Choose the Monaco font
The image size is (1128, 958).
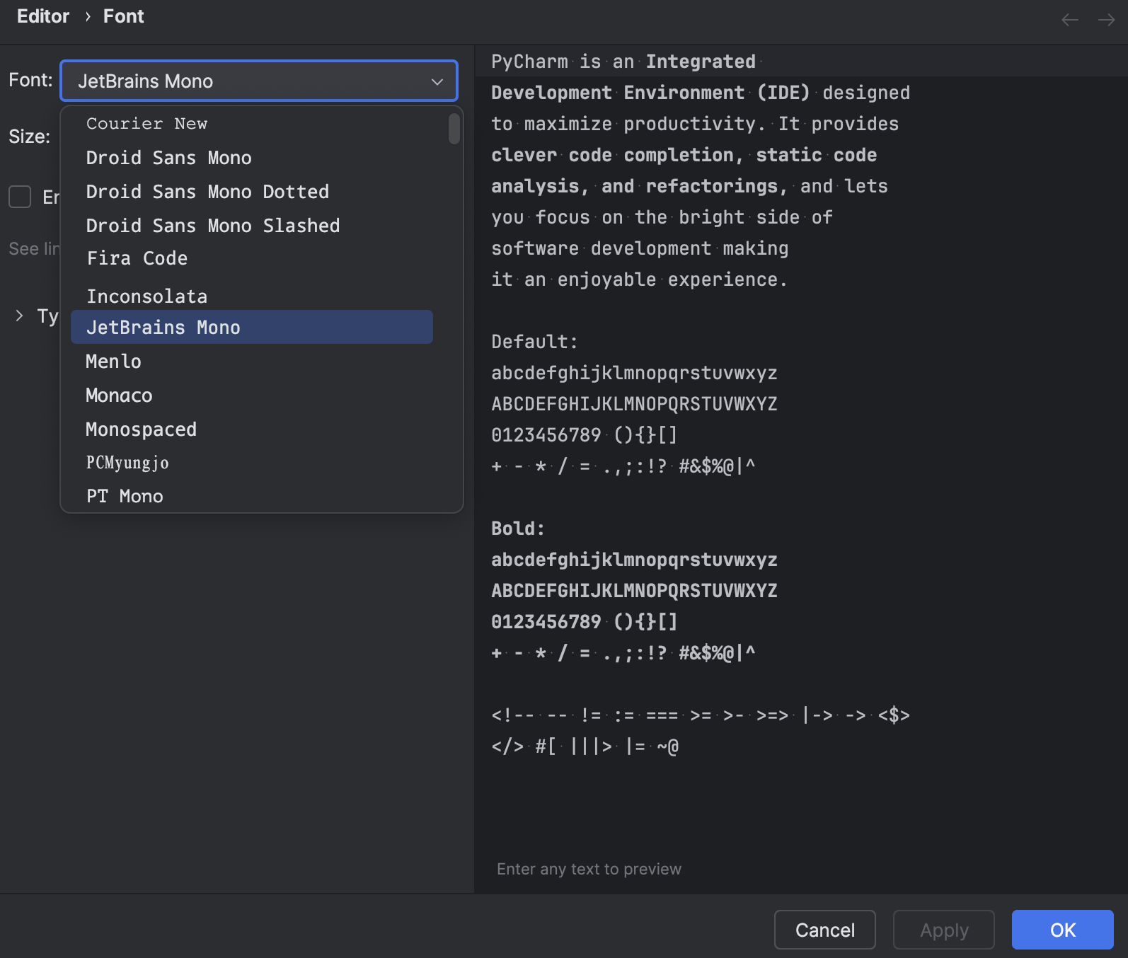(x=252, y=396)
